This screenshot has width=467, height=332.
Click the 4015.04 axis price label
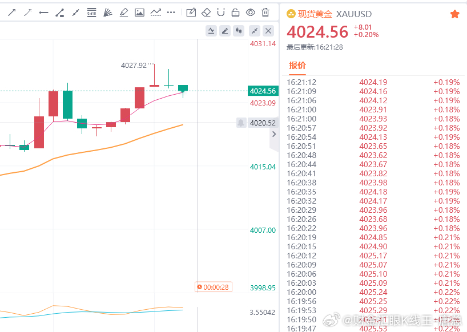(263, 167)
